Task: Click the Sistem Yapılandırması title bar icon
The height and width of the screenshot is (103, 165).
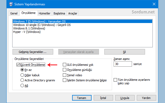Action: (11, 4)
